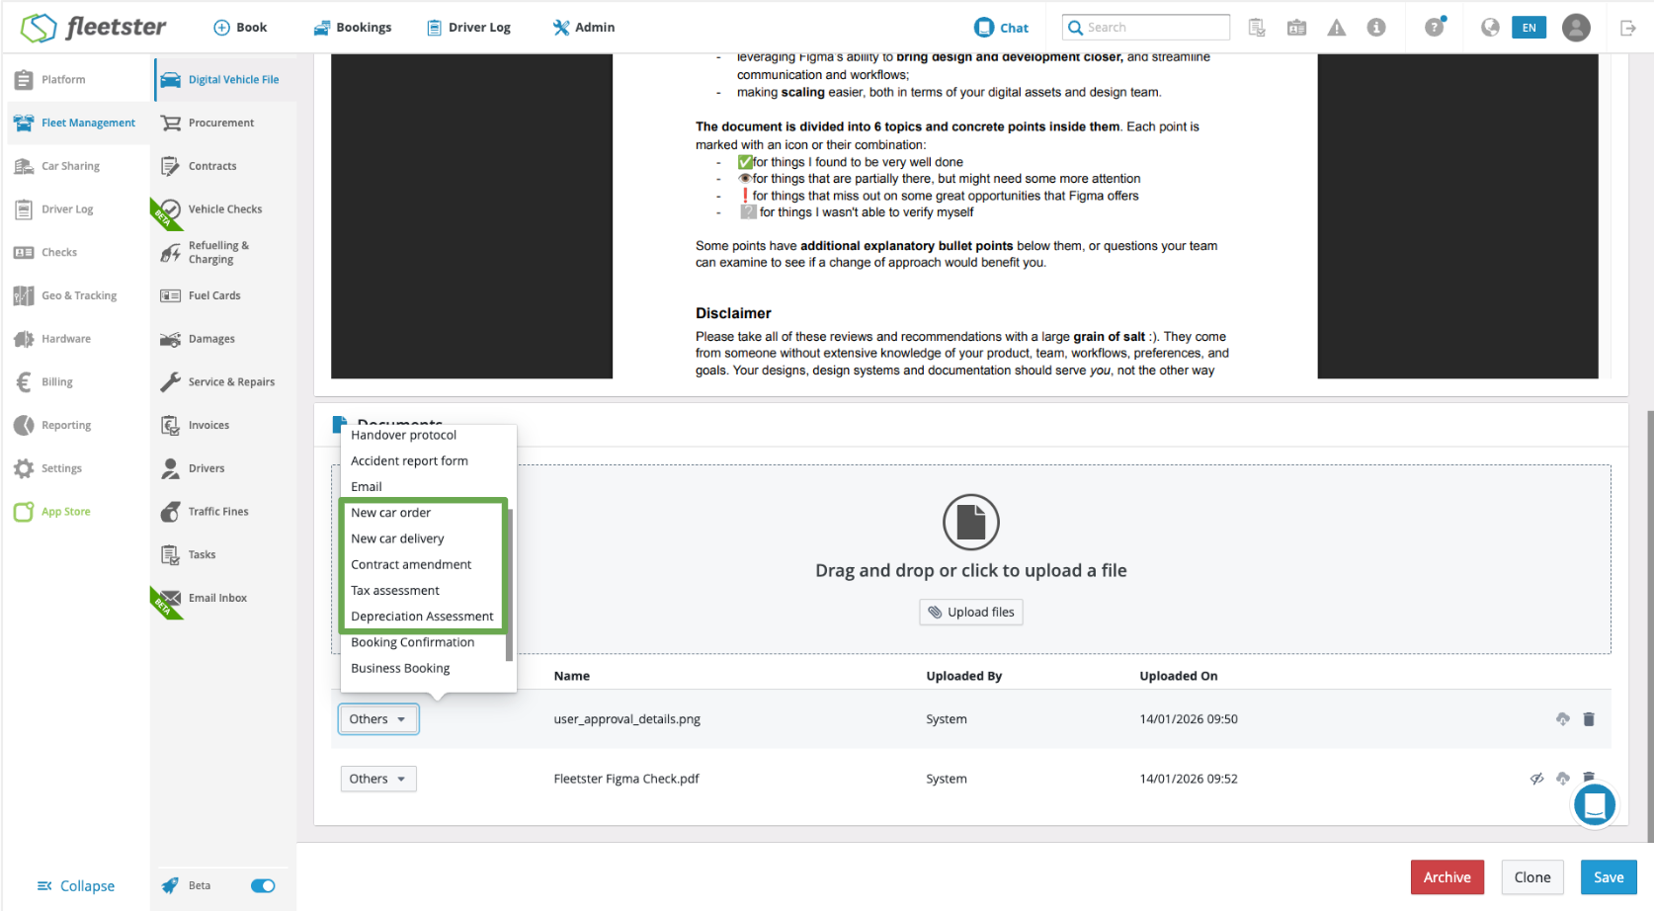Go to Procurement
The image size is (1654, 911).
(207, 124)
